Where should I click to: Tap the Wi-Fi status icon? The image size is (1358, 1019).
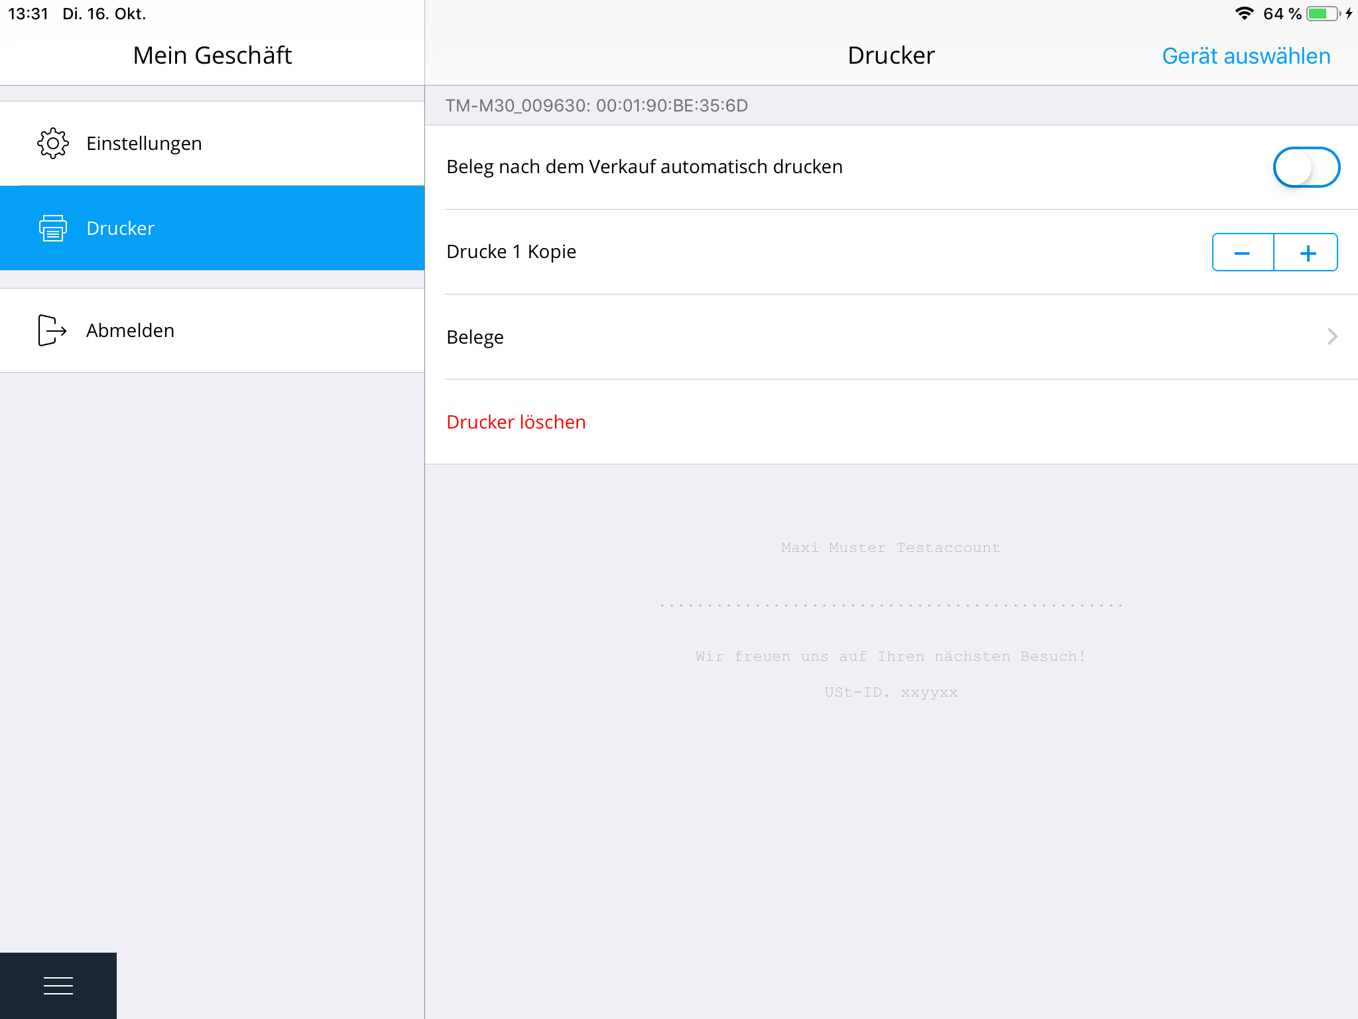pos(1245,13)
